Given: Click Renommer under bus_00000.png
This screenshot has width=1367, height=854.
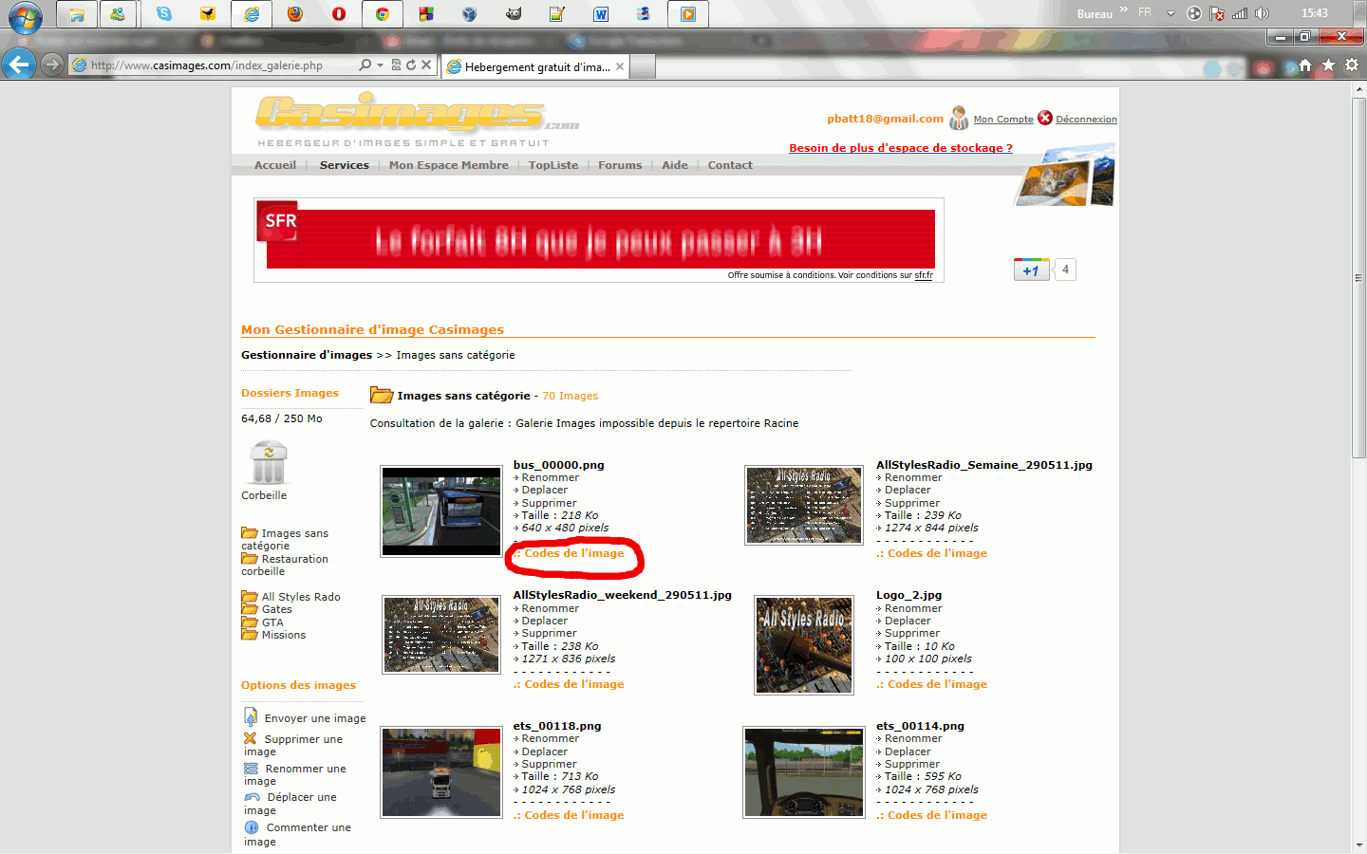Looking at the screenshot, I should coord(550,477).
